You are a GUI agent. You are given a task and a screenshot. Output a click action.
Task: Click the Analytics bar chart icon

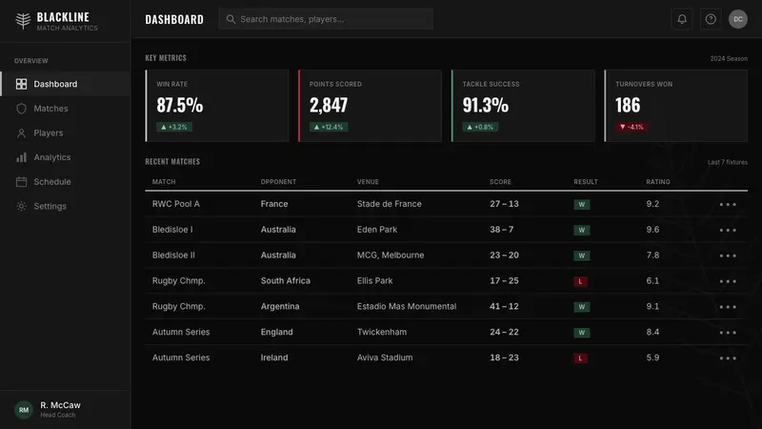pos(21,157)
